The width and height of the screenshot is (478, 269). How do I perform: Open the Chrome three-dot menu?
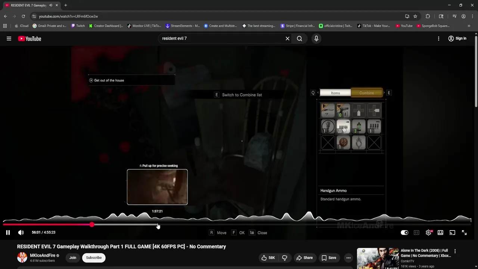[472, 16]
